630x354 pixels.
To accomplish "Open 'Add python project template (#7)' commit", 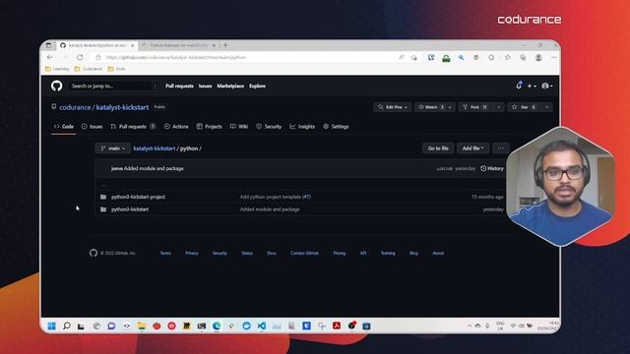I will [276, 197].
